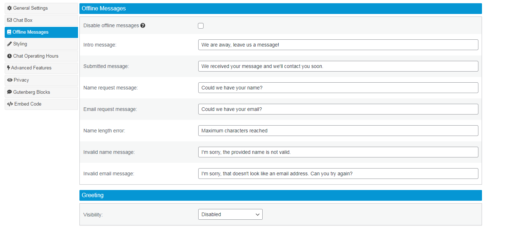531x229 pixels.
Task: Select the Email request message field
Action: coord(338,109)
